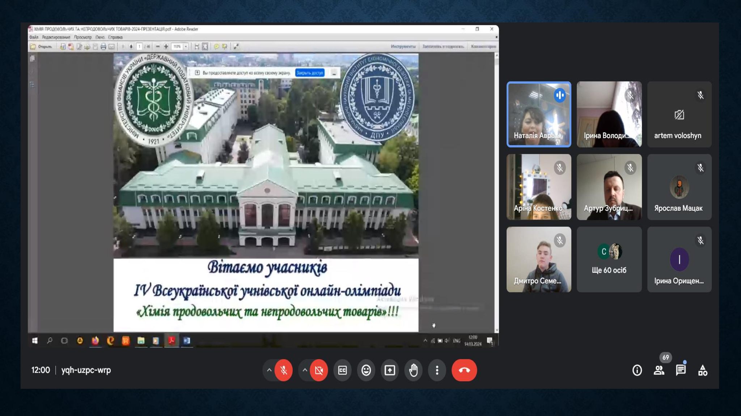Click the fit width scrolling icon

197,47
